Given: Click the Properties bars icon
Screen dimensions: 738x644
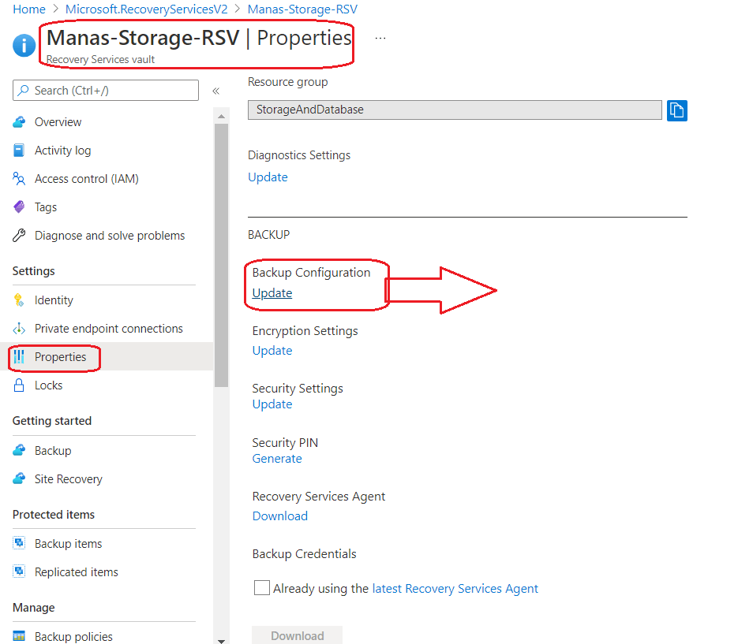Looking at the screenshot, I should click(19, 357).
